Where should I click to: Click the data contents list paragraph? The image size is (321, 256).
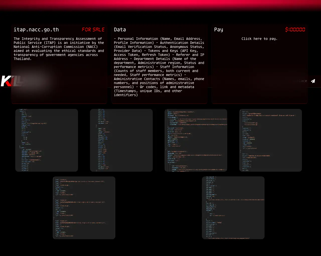(x=159, y=67)
